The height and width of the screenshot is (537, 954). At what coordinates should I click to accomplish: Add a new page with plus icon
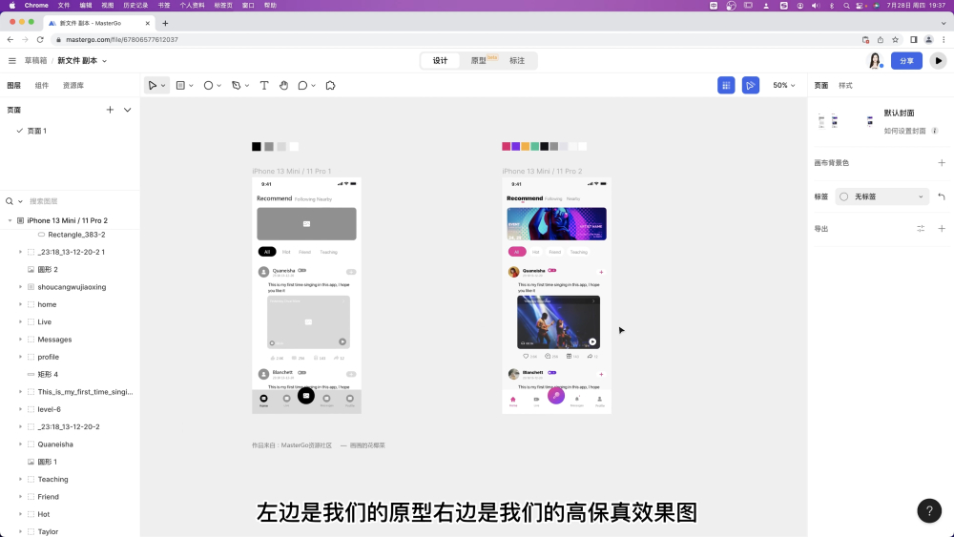point(110,110)
